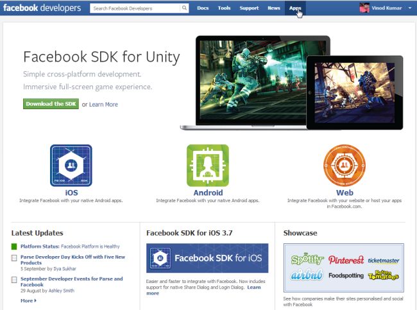Click 'Immersive full-screen game experience.' text
This screenshot has width=417, height=310.
[88, 87]
